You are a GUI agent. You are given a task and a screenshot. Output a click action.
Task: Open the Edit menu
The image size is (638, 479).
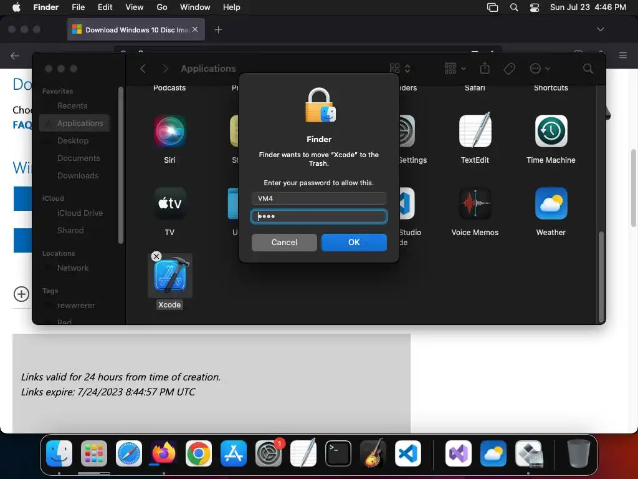tap(105, 7)
